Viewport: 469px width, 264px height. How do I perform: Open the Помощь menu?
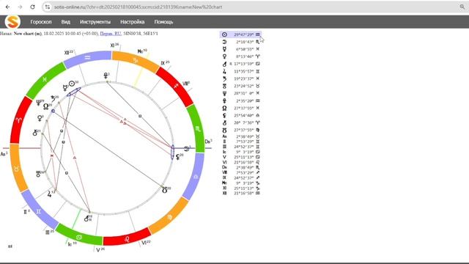(163, 22)
